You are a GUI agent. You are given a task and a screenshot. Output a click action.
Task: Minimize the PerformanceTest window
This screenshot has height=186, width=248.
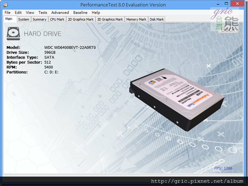point(218,4)
